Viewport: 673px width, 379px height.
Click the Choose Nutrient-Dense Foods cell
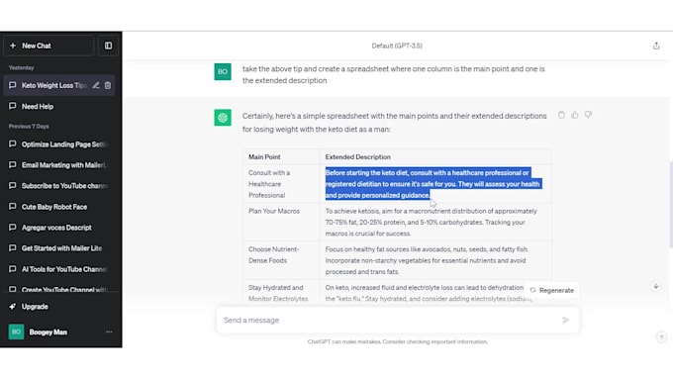[281, 260]
